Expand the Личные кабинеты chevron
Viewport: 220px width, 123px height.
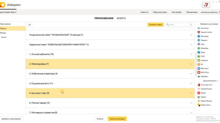point(191,54)
